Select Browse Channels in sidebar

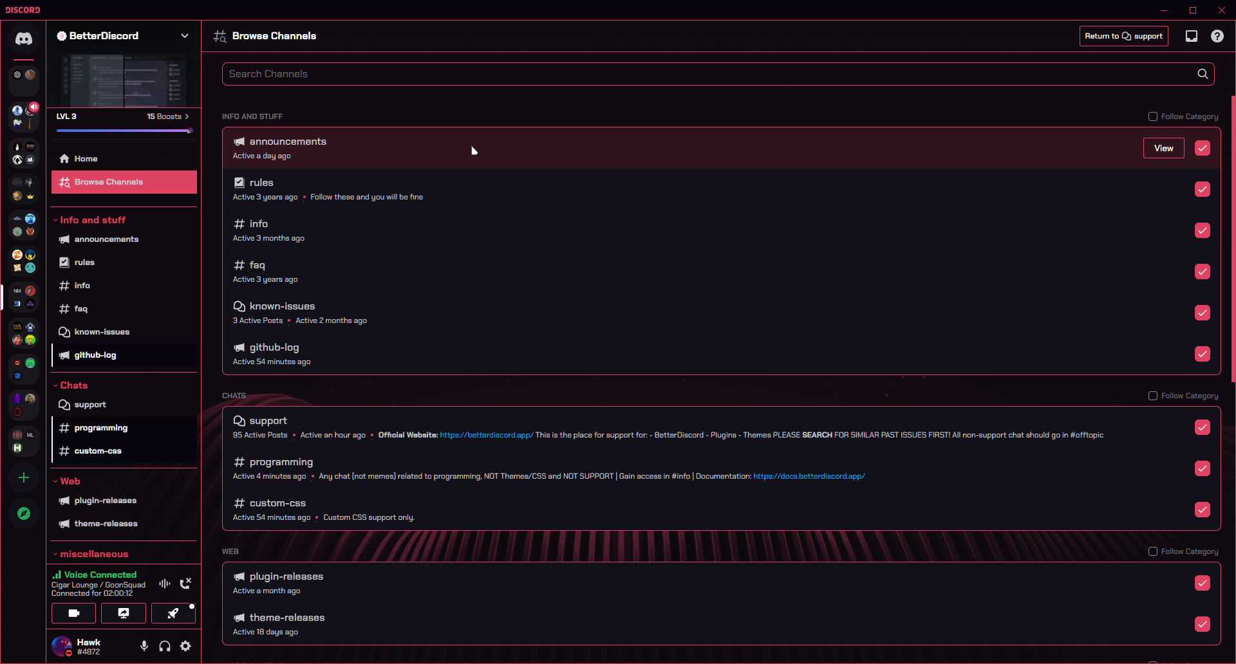click(124, 182)
